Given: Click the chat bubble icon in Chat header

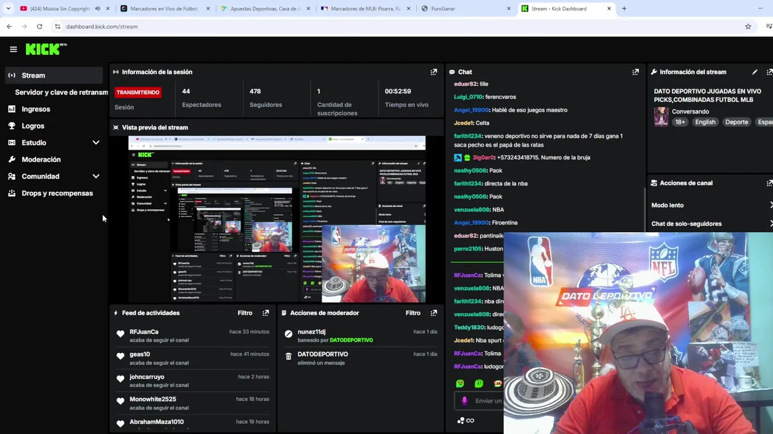Looking at the screenshot, I should coord(452,72).
